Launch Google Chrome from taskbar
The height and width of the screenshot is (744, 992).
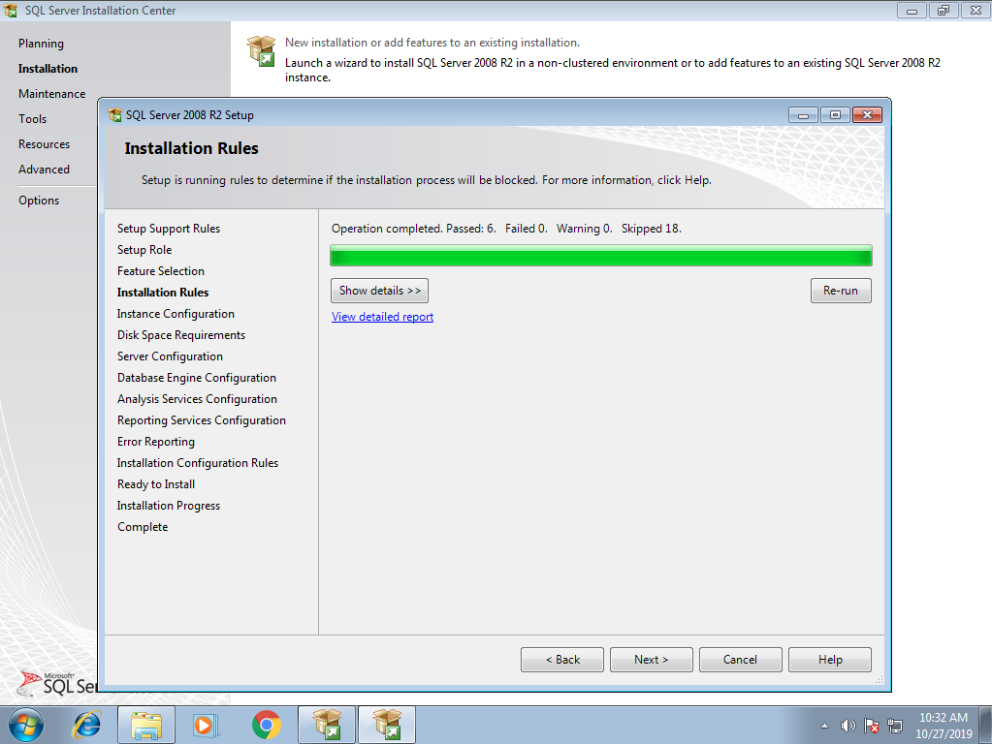click(x=267, y=725)
